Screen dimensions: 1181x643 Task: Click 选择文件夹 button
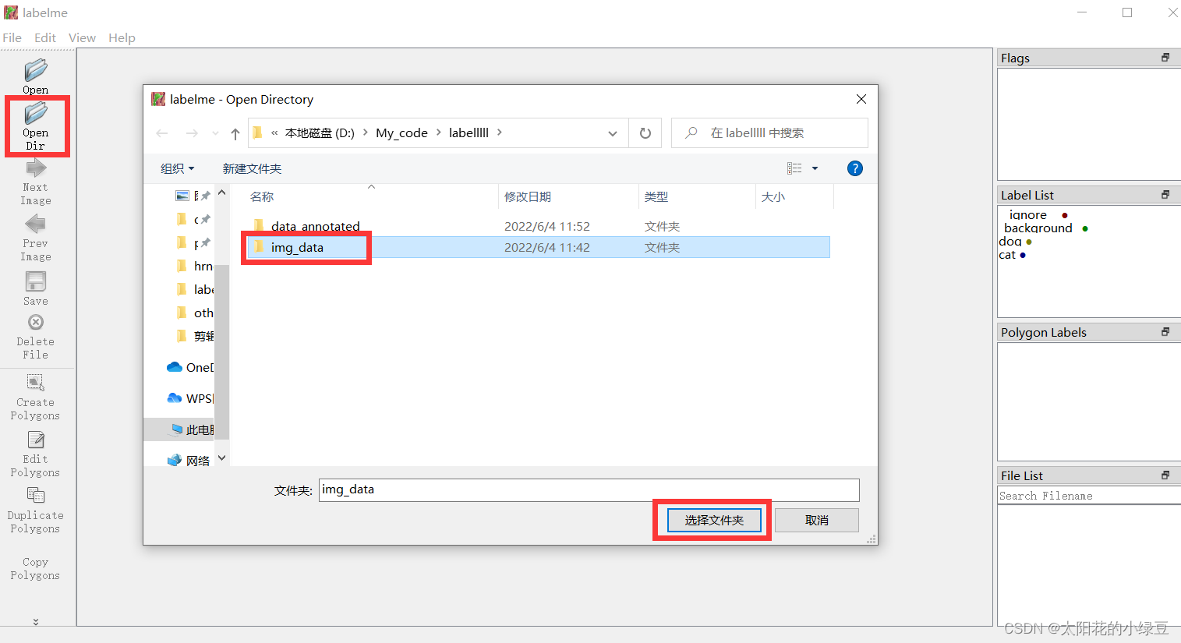click(x=714, y=520)
